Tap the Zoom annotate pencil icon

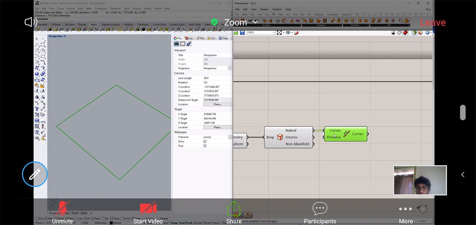[35, 174]
